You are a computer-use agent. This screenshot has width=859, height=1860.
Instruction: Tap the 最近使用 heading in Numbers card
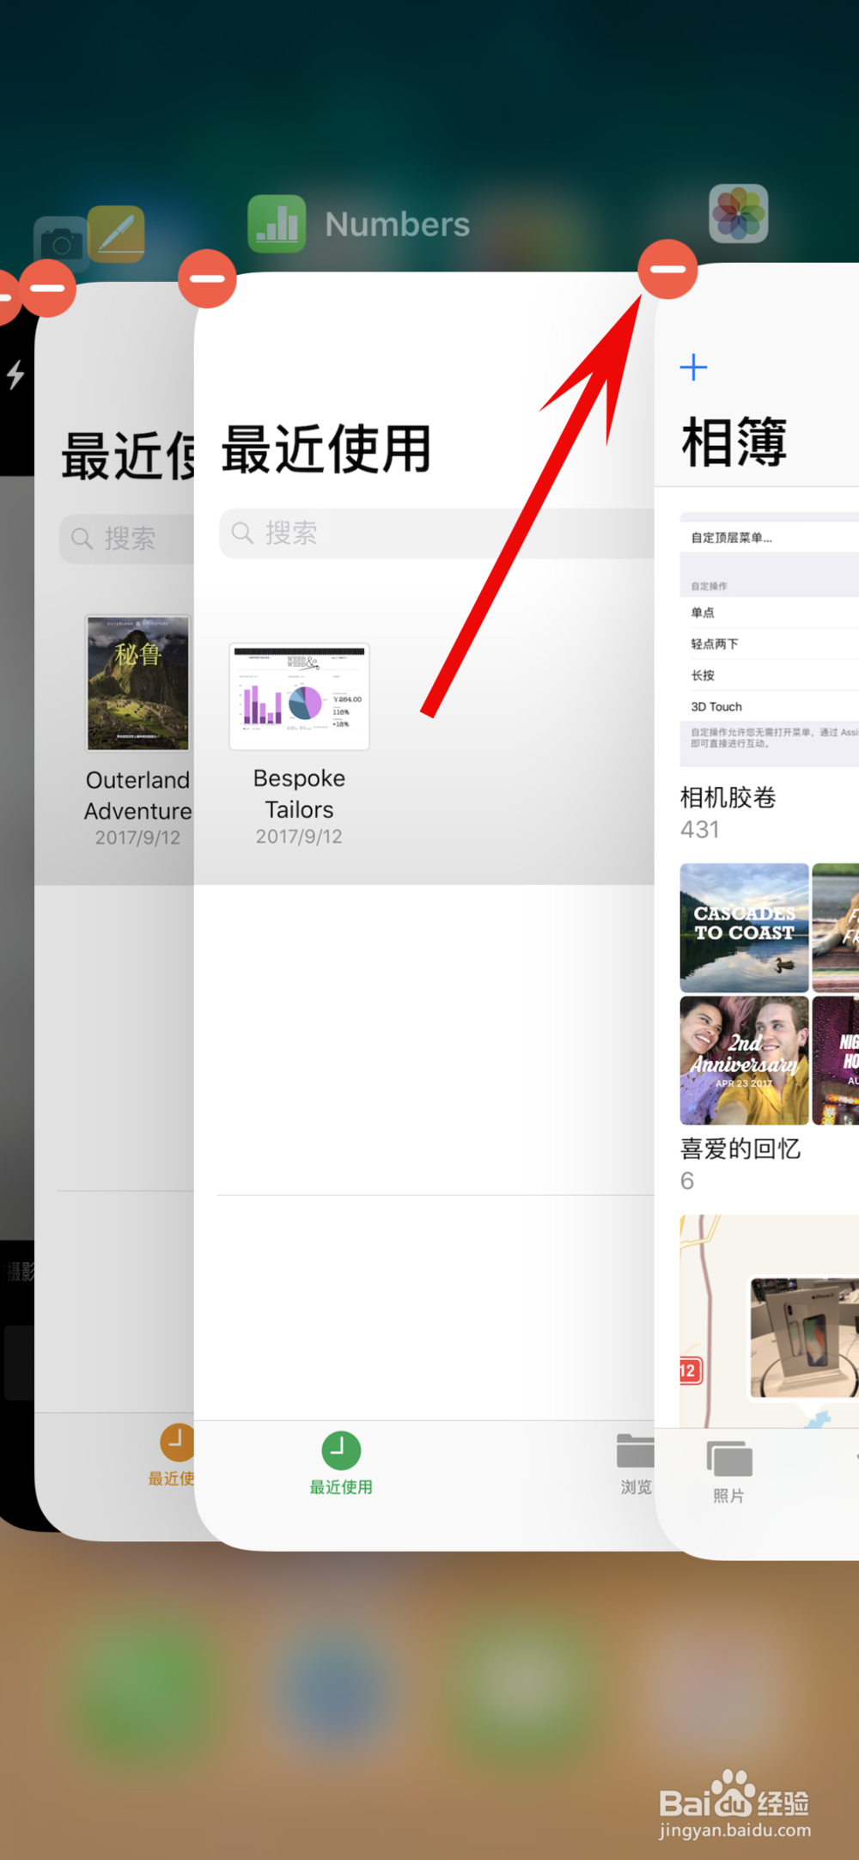click(x=326, y=449)
